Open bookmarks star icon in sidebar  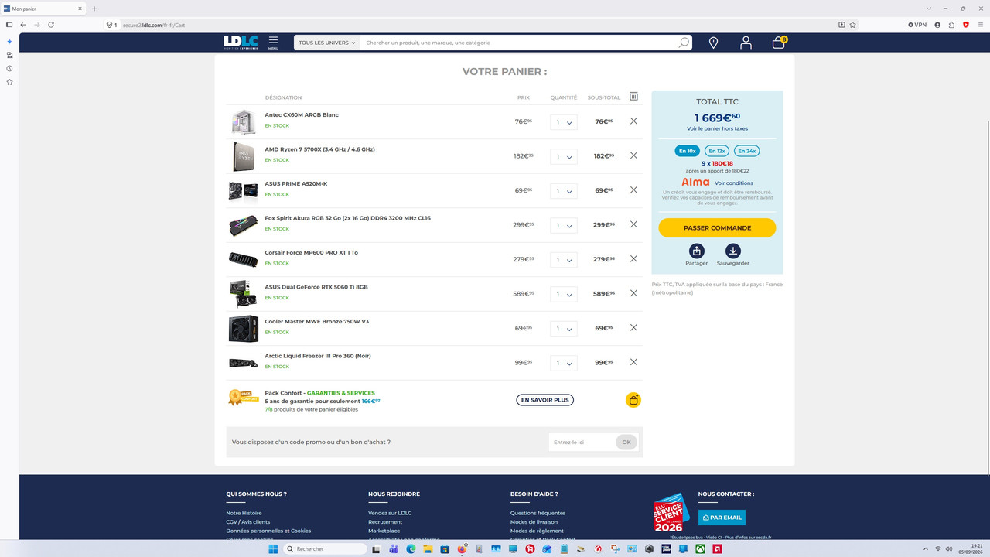(9, 82)
